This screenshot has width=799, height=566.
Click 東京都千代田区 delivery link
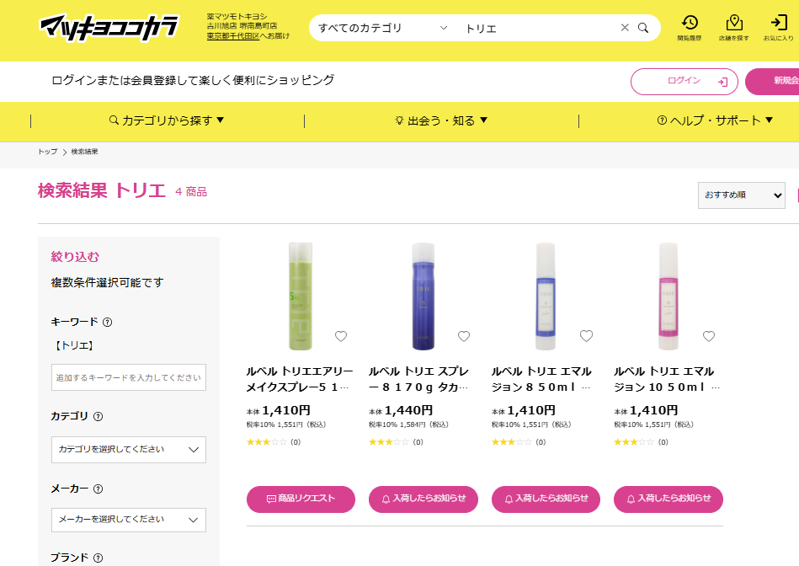(x=233, y=35)
